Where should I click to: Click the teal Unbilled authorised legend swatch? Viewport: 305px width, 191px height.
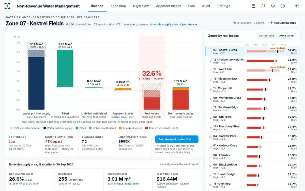point(90,128)
